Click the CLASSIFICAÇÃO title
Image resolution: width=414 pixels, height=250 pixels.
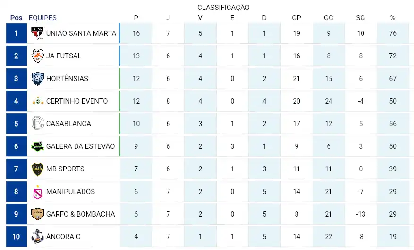pyautogui.click(x=223, y=8)
